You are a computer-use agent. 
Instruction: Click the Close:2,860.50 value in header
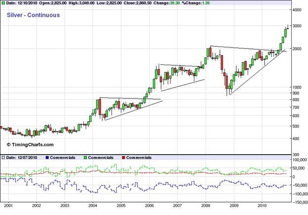point(138,3)
